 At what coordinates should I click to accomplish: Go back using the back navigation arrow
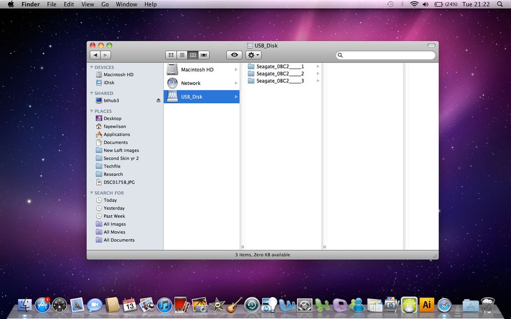95,55
